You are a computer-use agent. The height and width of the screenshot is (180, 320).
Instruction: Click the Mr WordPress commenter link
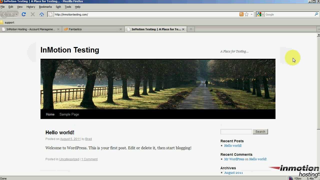pyautogui.click(x=234, y=159)
